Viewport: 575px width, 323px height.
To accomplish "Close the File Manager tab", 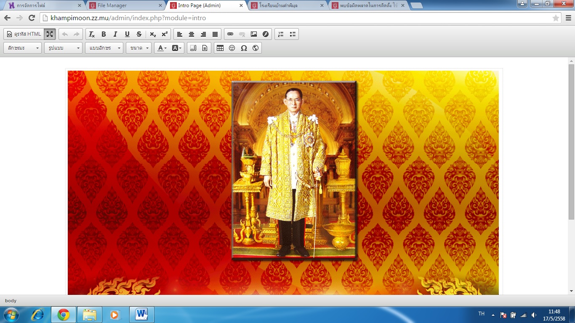I will [x=160, y=5].
